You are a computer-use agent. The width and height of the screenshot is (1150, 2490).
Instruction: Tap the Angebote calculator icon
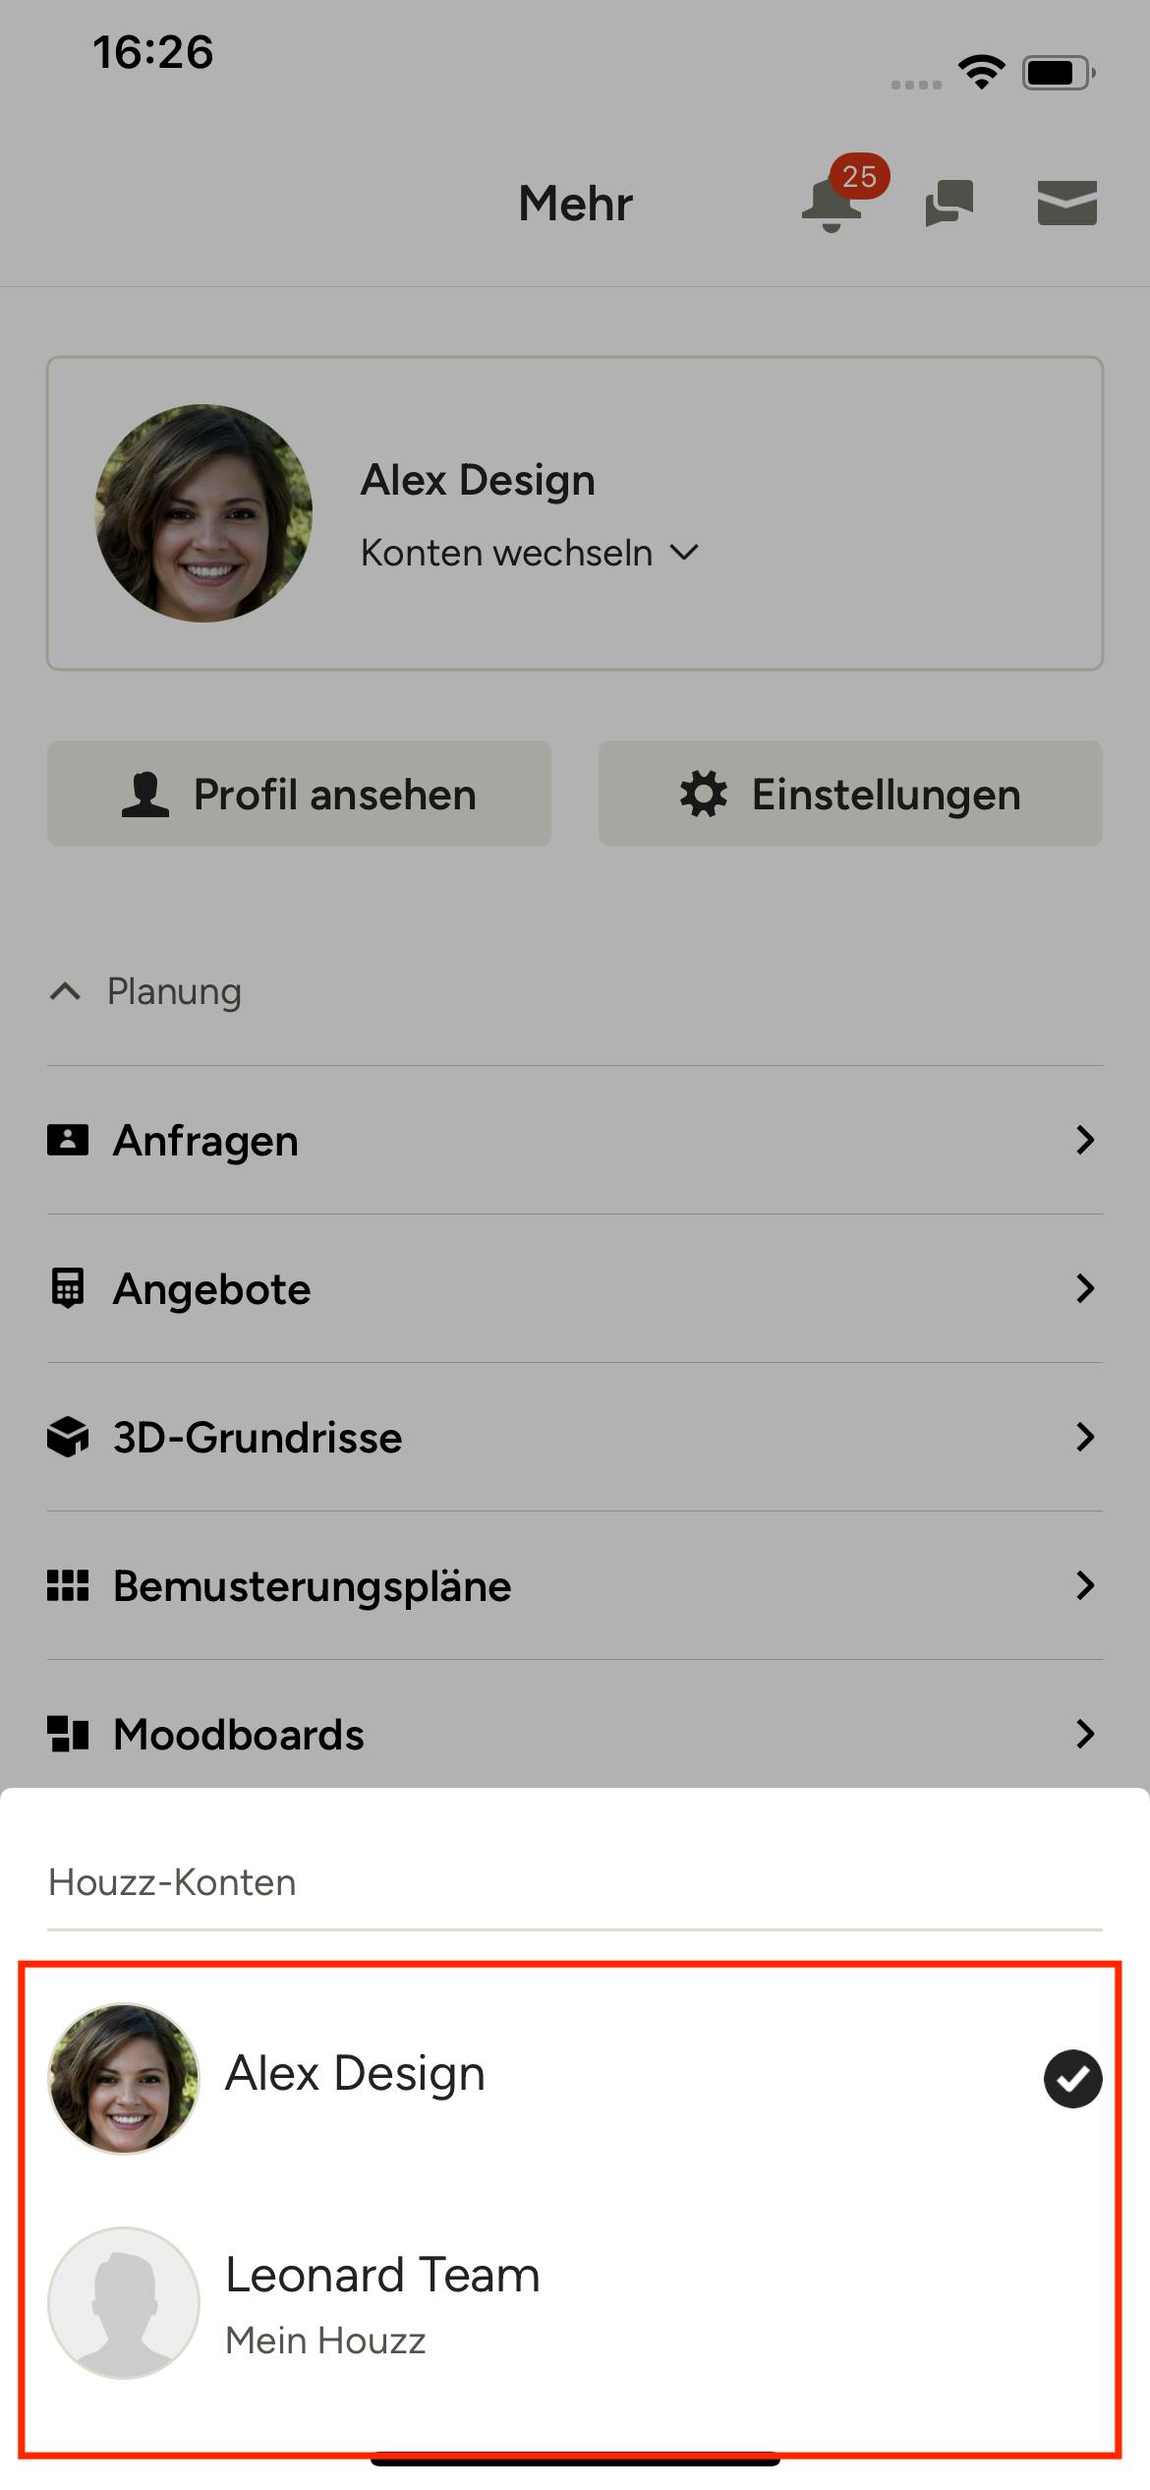click(x=68, y=1288)
